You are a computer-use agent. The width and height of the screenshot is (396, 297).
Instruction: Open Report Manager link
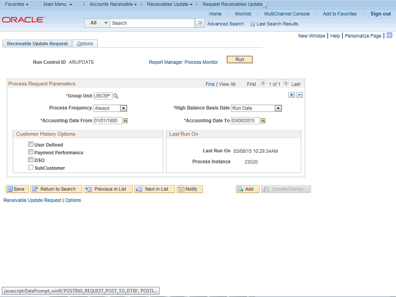(165, 62)
